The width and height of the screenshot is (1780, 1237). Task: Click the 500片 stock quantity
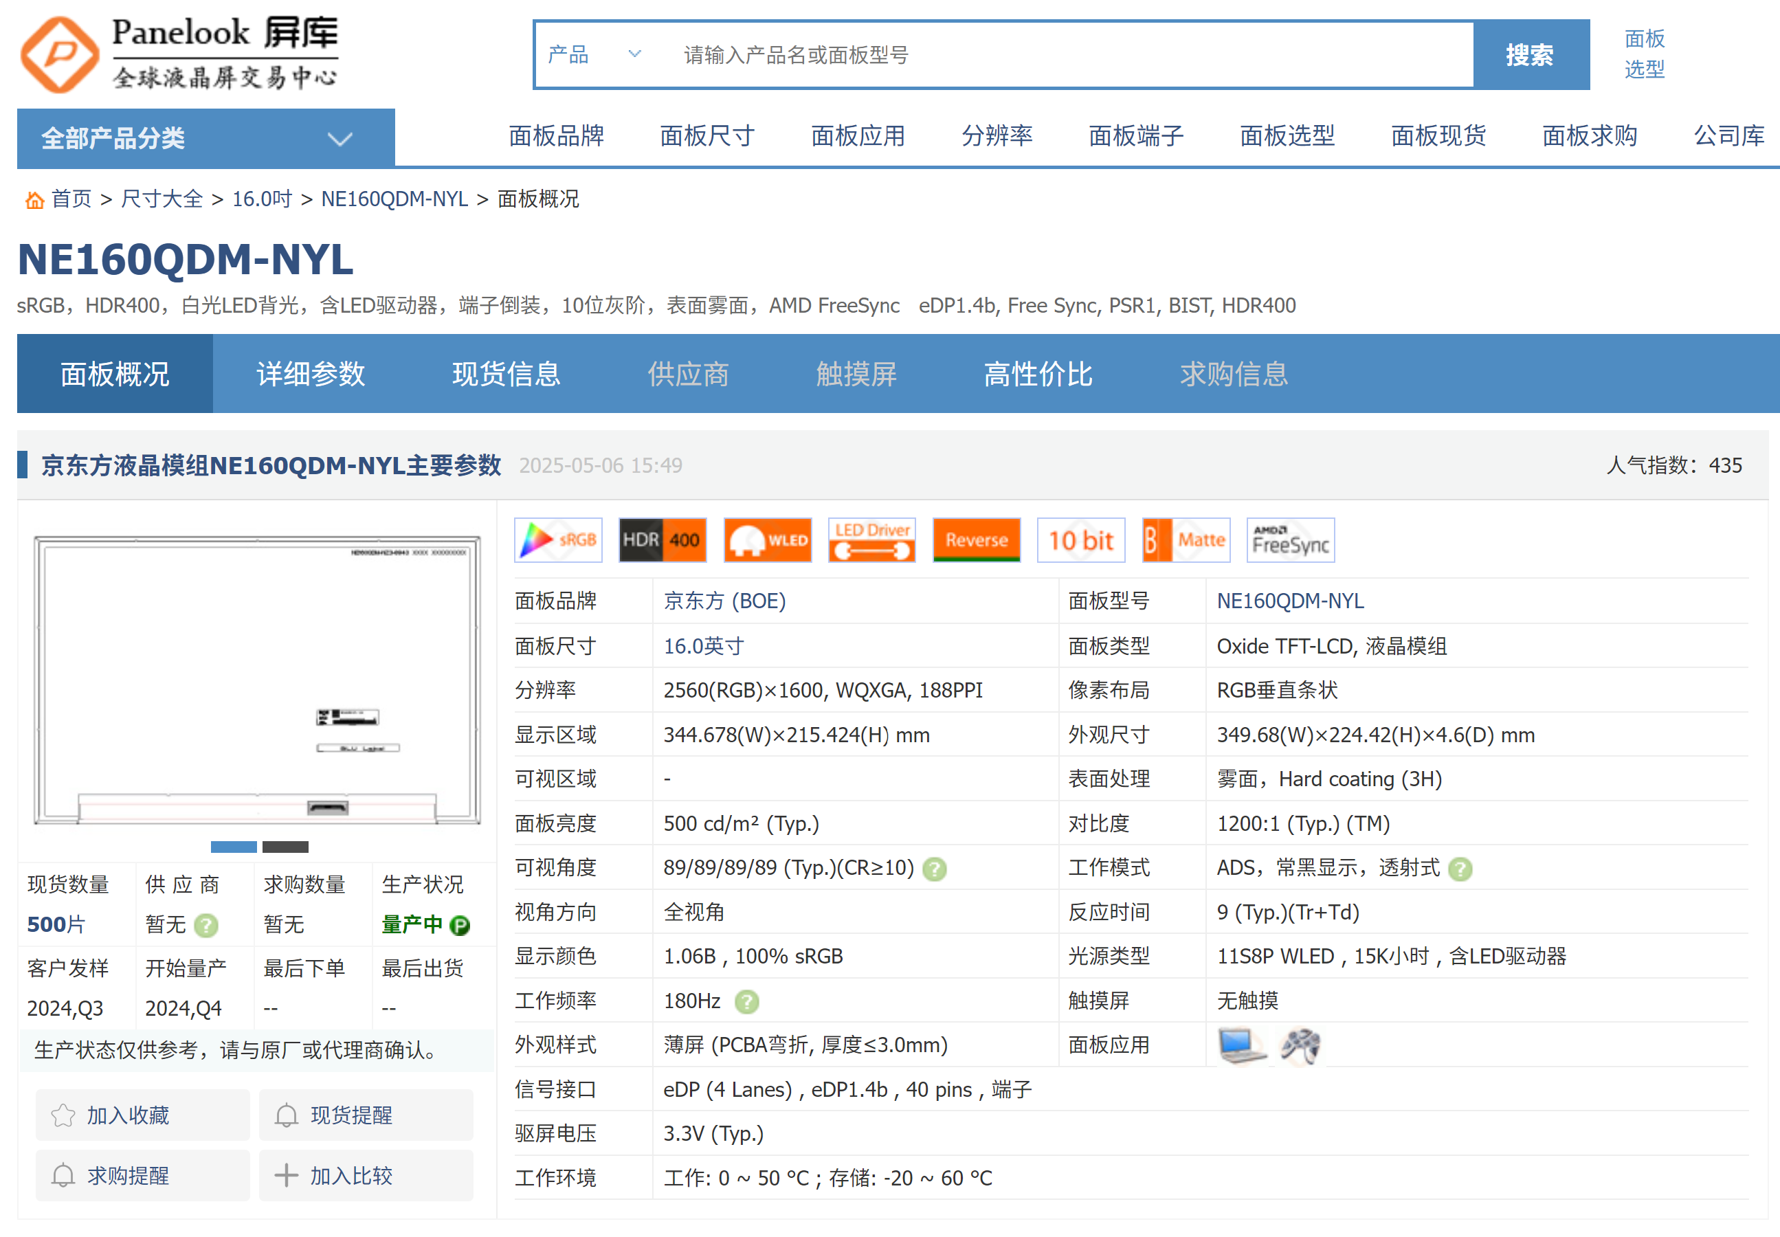click(x=56, y=926)
